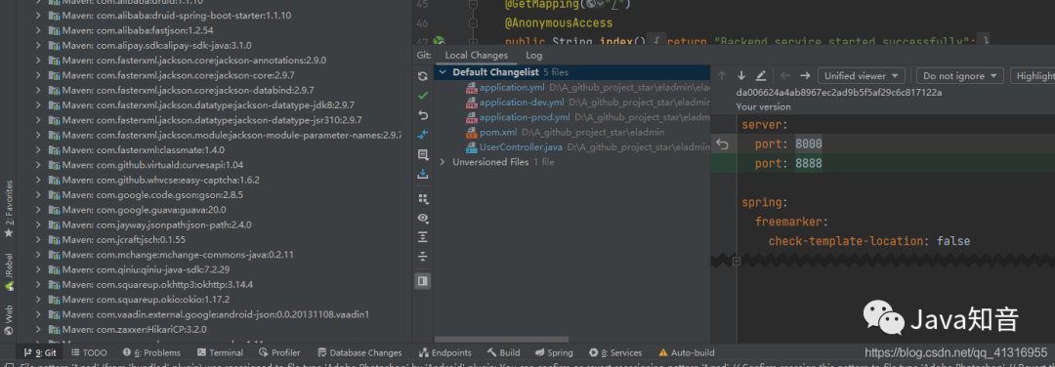The width and height of the screenshot is (1055, 367).
Task: Open the Unified viewer dropdown
Action: tap(862, 76)
